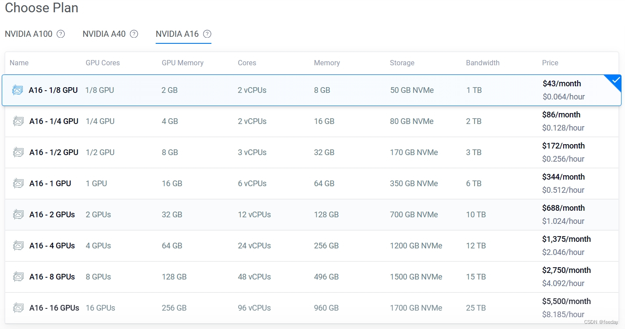Open the NVIDIA A100 help question icon
The height and width of the screenshot is (329, 625).
(61, 34)
